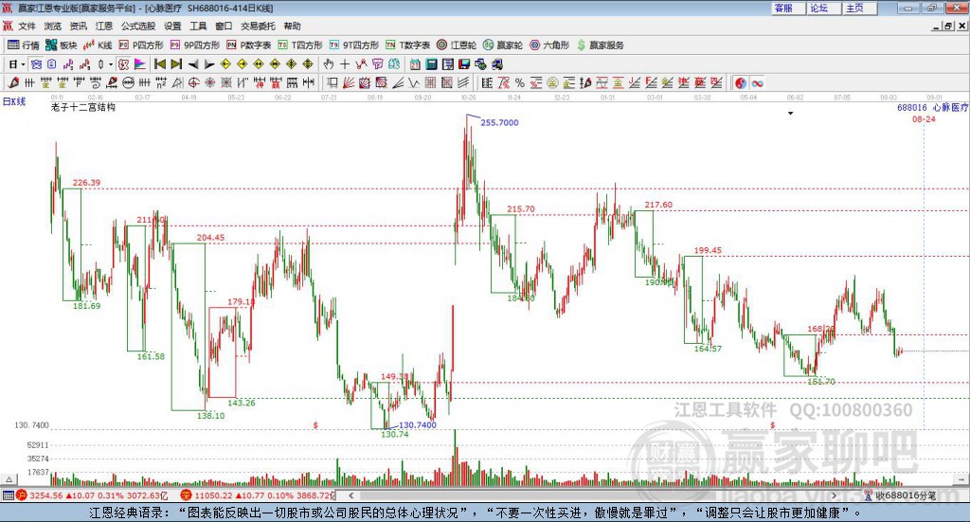970x522 pixels.
Task: Expand the candlestick style dropdown arrow
Action: click(x=110, y=64)
